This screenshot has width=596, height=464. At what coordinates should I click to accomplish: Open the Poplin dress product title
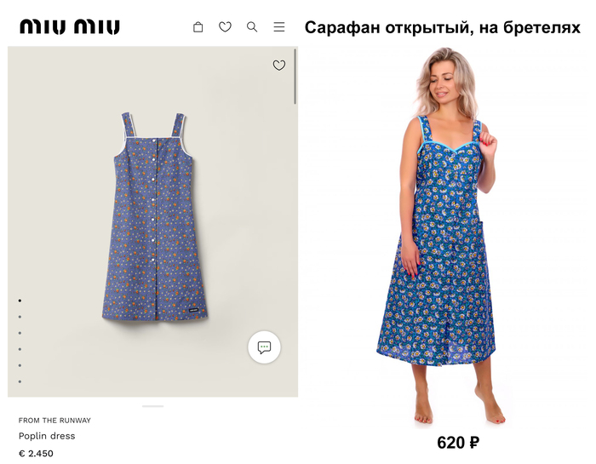click(x=47, y=436)
